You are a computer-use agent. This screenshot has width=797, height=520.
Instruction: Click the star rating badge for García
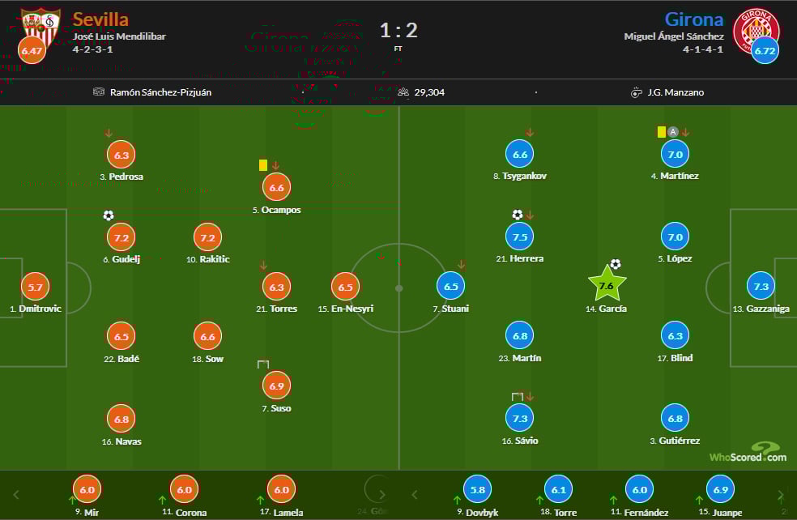click(607, 285)
